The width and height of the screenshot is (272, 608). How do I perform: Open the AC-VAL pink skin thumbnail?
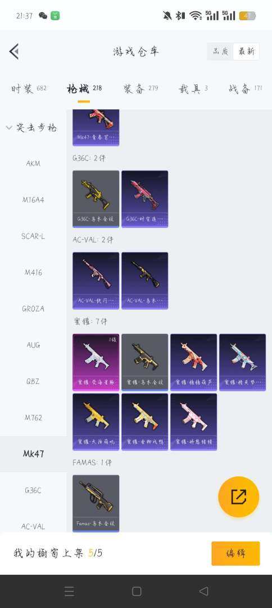pos(96,281)
